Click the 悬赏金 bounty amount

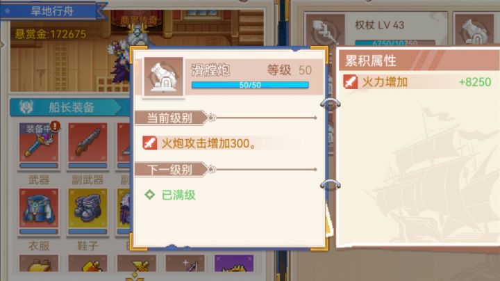click(x=51, y=34)
